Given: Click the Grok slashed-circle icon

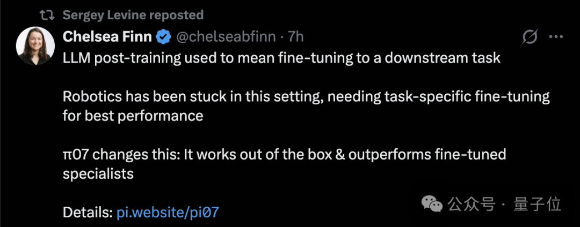Looking at the screenshot, I should click(530, 37).
